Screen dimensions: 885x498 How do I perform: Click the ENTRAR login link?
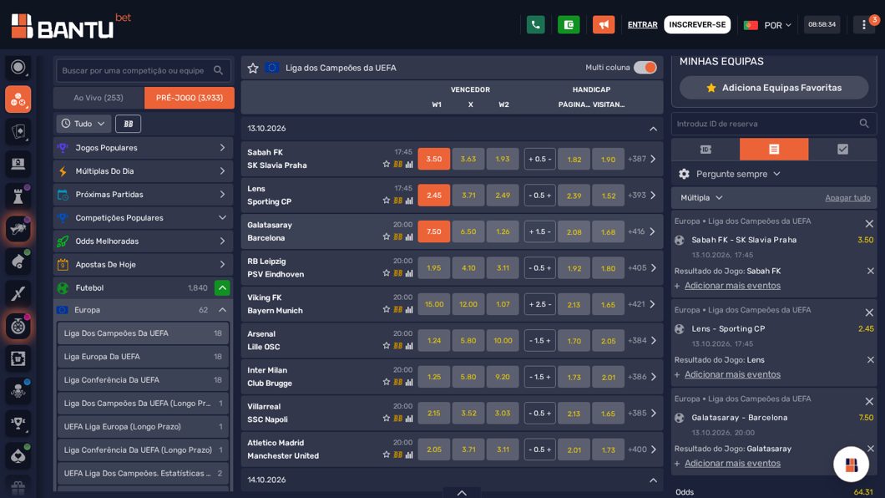(x=642, y=25)
